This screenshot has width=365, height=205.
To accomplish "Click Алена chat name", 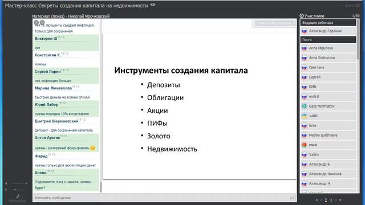I will point(40,173).
